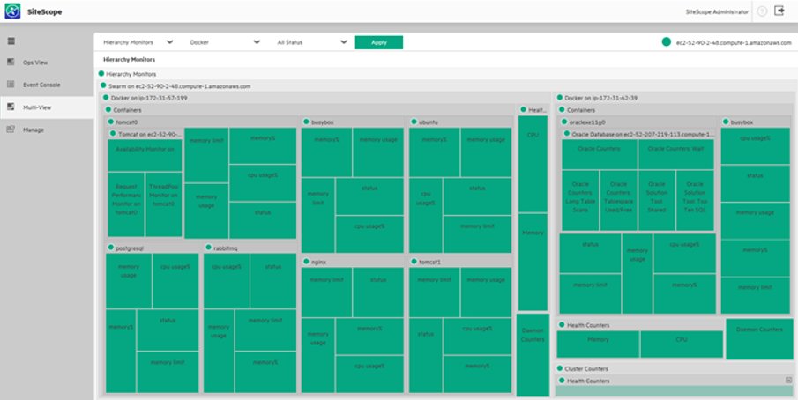Open the tall CPU tile under Docker ip-172-31-57-199 health

533,164
